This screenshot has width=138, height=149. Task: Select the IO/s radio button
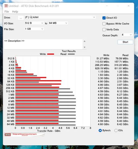point(116,130)
